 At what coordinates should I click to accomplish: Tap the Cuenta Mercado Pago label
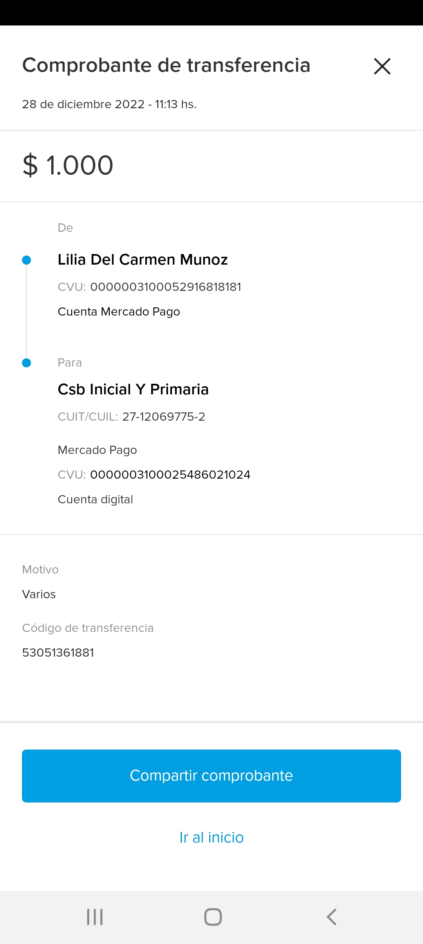coord(119,312)
